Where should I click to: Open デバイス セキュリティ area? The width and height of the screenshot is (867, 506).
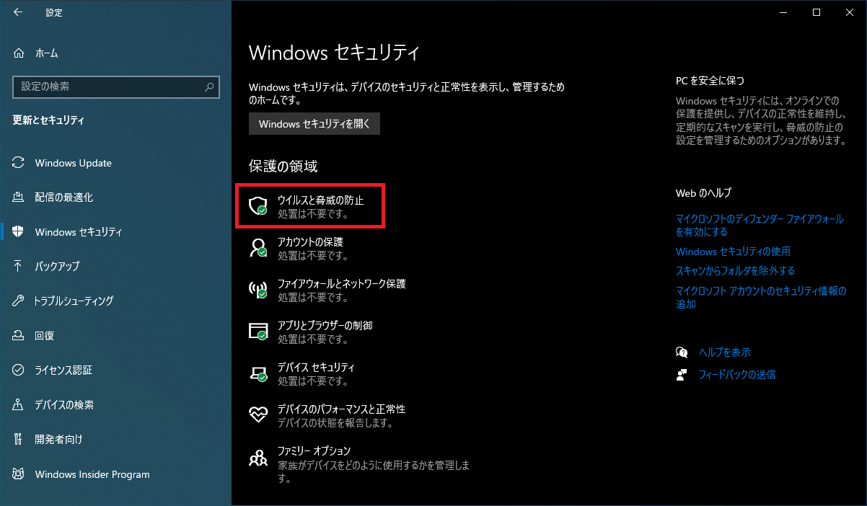coord(302,373)
